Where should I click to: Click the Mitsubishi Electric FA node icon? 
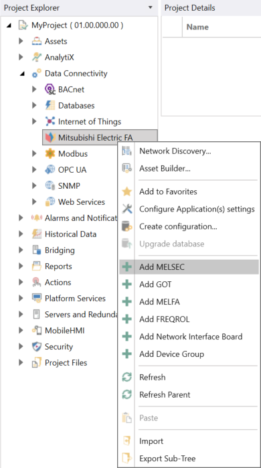(50, 138)
